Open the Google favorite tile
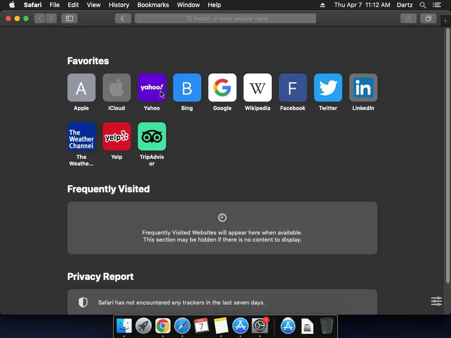 pos(222,88)
